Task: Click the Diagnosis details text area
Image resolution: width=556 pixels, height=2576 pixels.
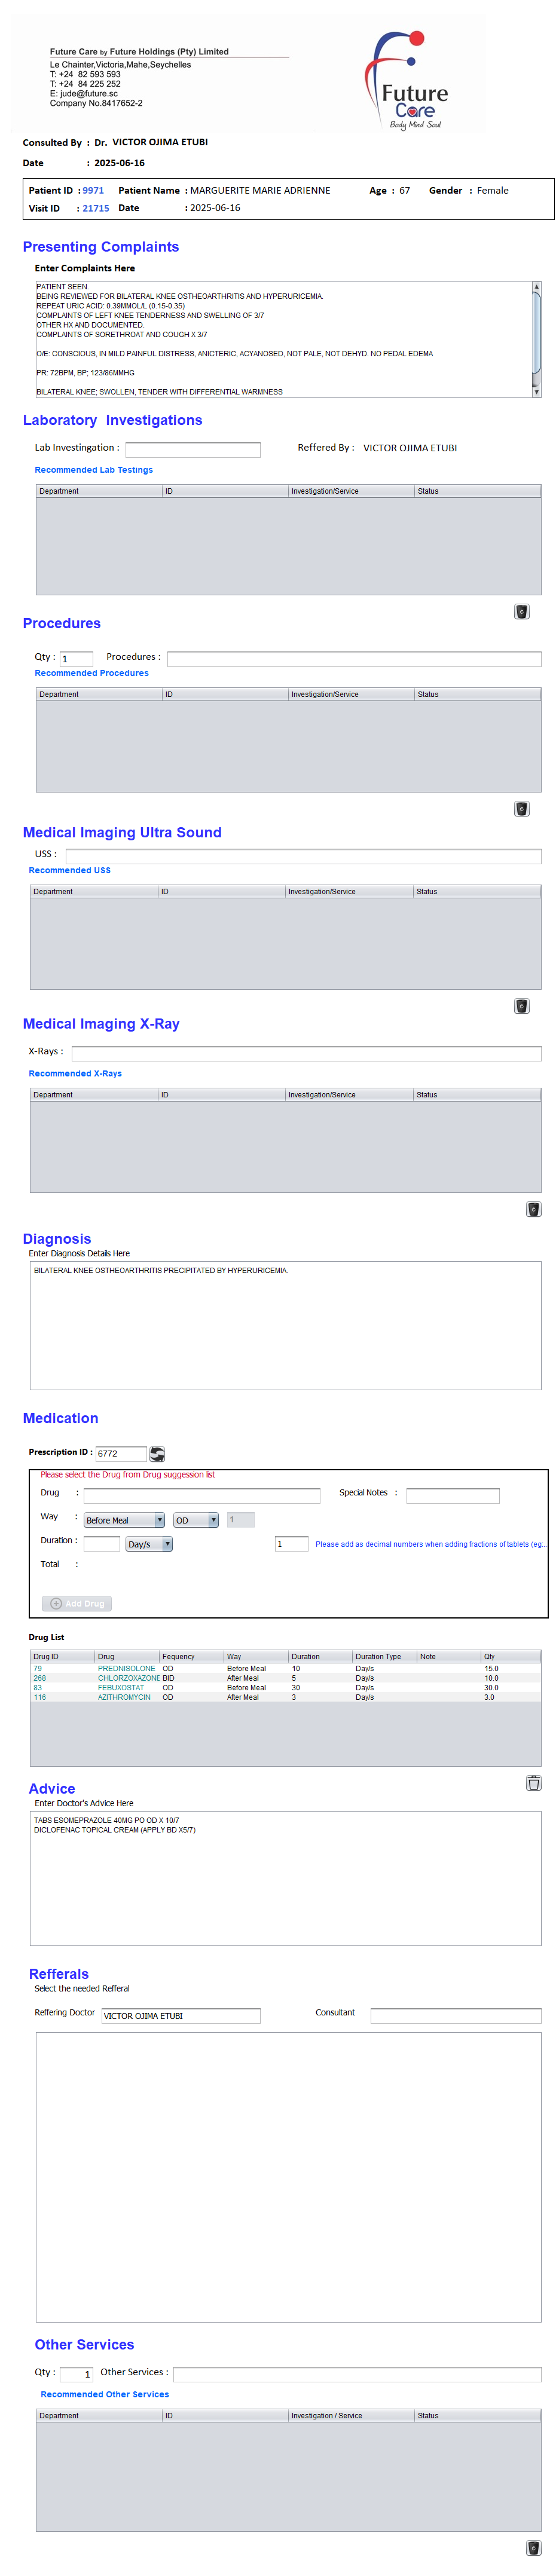Action: (x=285, y=1325)
